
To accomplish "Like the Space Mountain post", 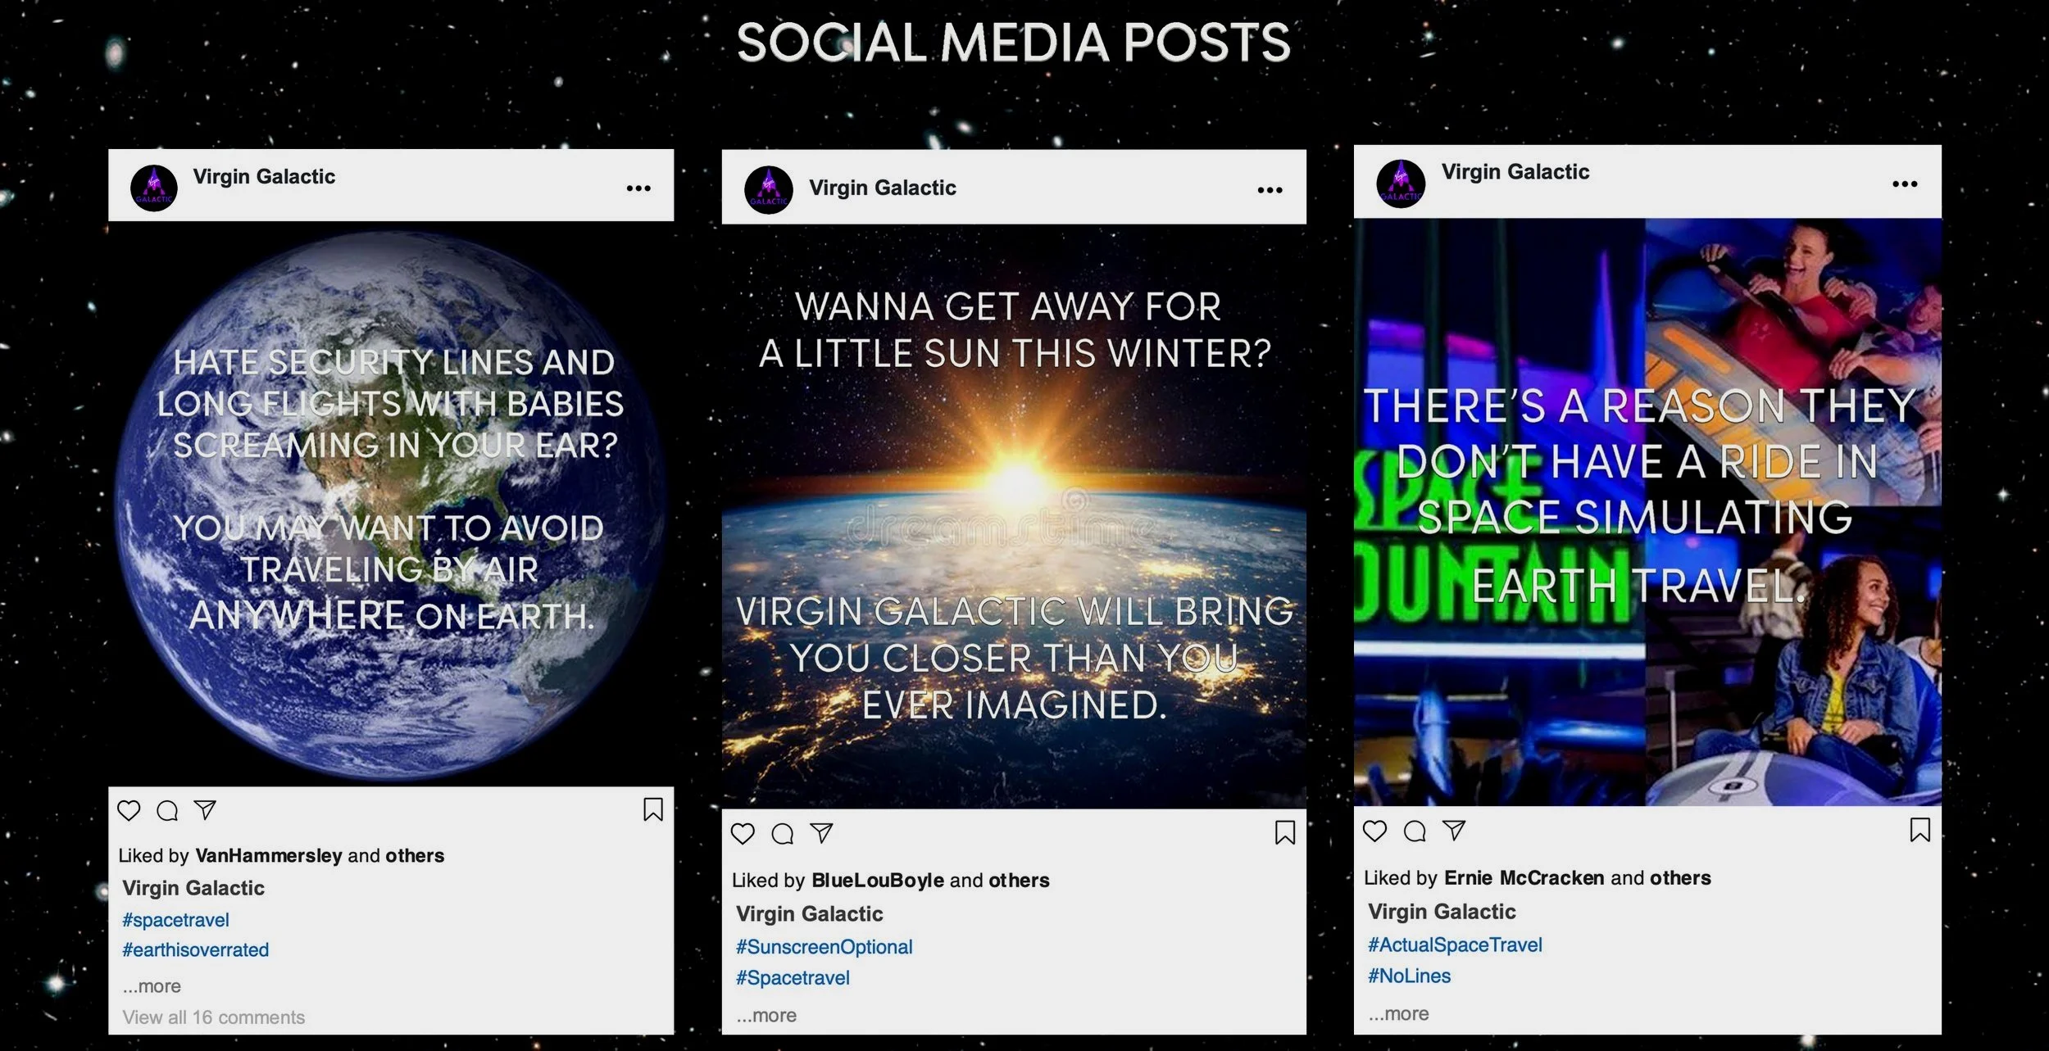I will pos(1374,831).
